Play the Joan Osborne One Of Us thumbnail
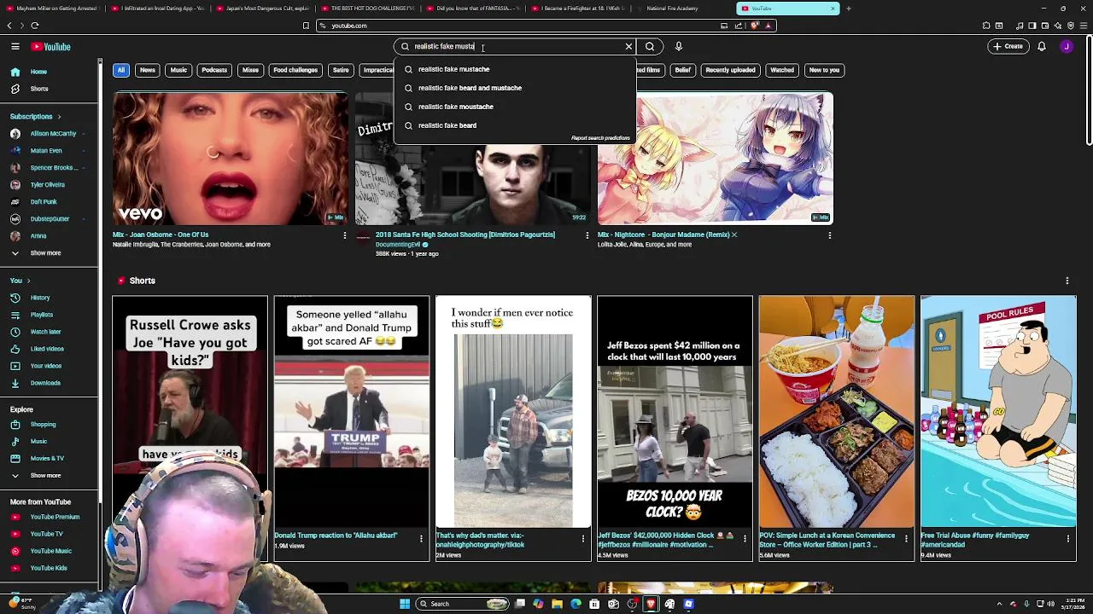Viewport: 1093px width, 614px height. pos(231,159)
